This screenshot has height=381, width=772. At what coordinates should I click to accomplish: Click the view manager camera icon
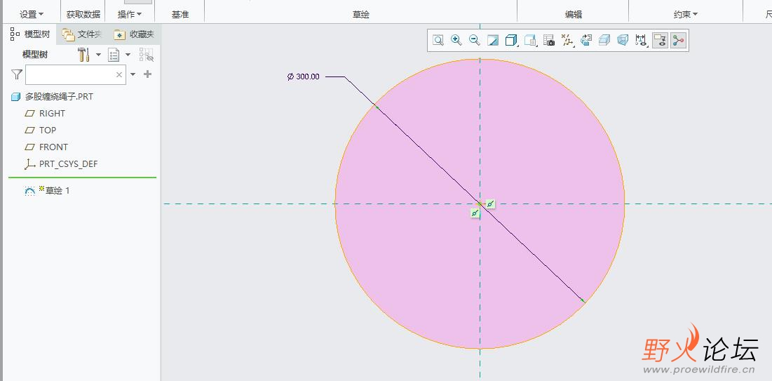[549, 41]
